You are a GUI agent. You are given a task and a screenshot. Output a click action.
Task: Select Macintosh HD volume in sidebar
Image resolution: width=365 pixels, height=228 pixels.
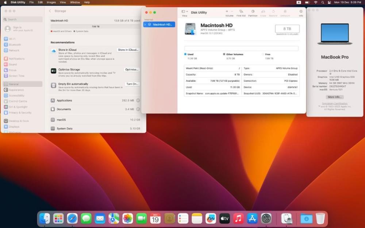click(x=159, y=24)
